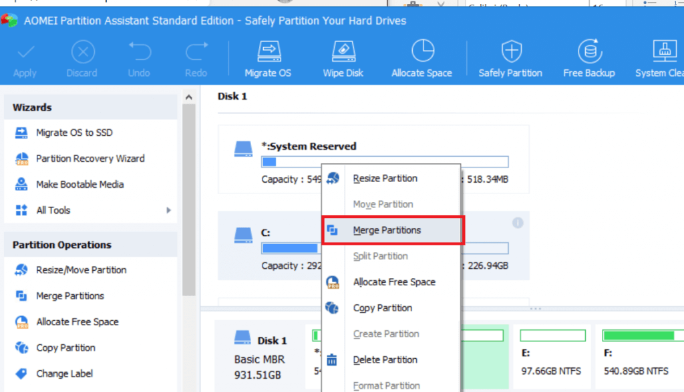
Task: Select the F: 540.89GB NTFS partition block
Action: (x=640, y=356)
